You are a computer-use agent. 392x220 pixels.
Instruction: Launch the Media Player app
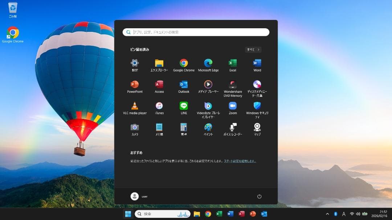click(x=208, y=87)
